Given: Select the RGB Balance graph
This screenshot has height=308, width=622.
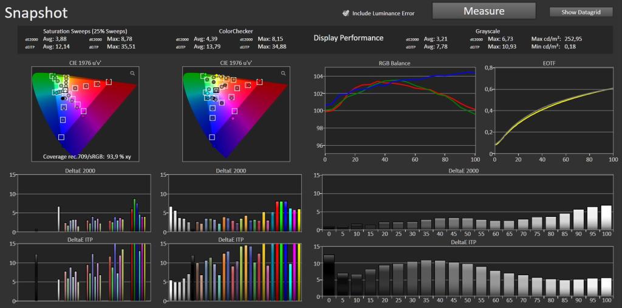Looking at the screenshot, I should (400, 111).
